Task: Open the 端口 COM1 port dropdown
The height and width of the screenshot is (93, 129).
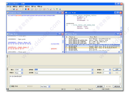Action: 22,70
